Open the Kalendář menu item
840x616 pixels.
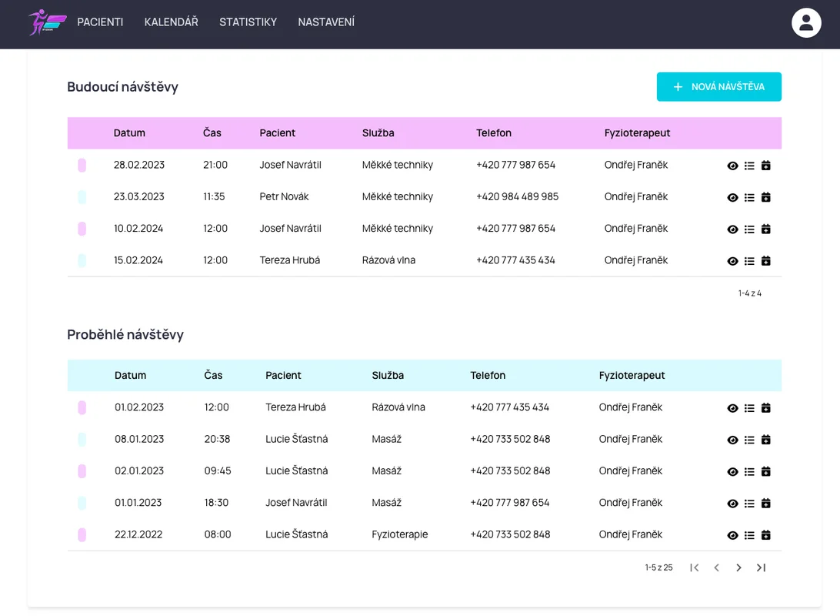point(171,22)
